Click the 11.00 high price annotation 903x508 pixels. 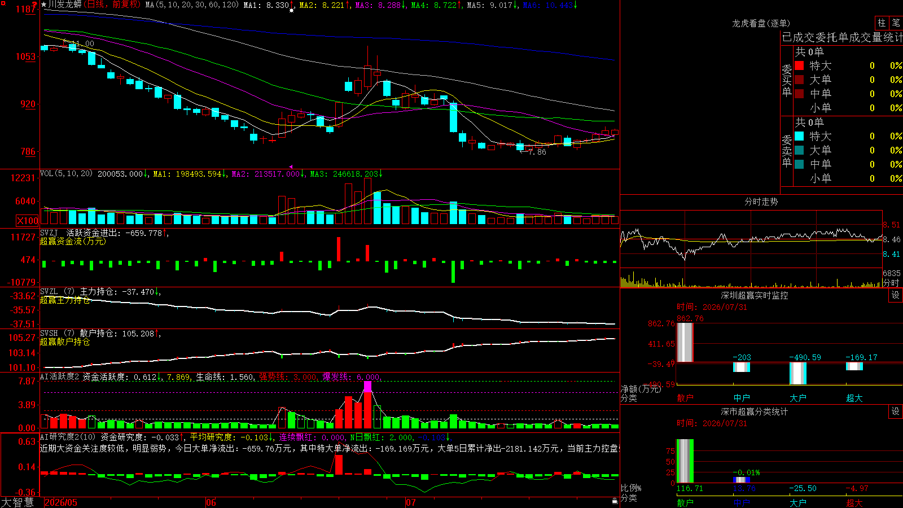point(82,43)
